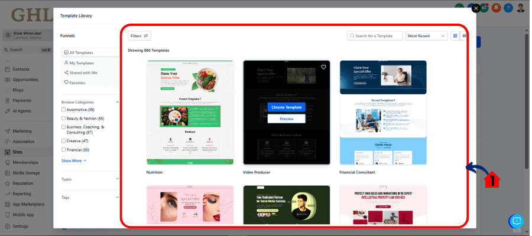The height and width of the screenshot is (236, 532).
Task: Select All Templates in the sidebar
Action: click(90, 53)
